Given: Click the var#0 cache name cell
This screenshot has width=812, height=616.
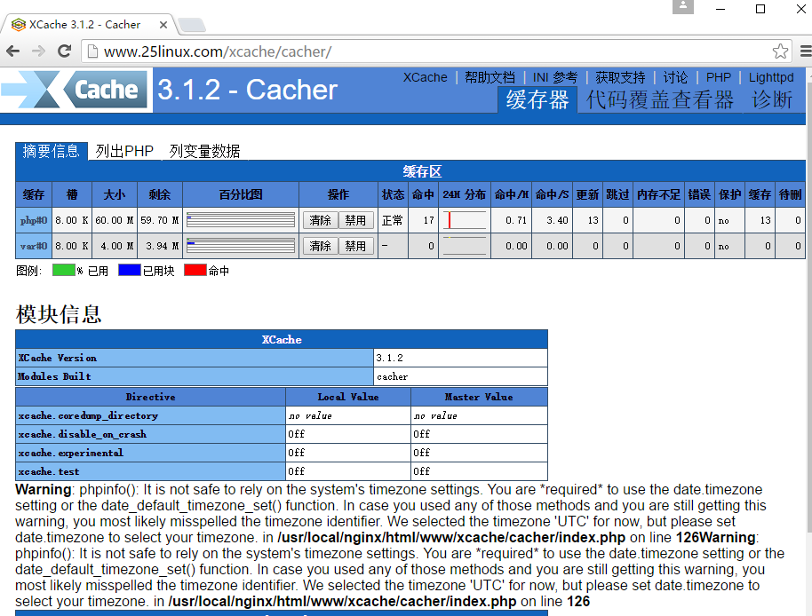Looking at the screenshot, I should [34, 246].
